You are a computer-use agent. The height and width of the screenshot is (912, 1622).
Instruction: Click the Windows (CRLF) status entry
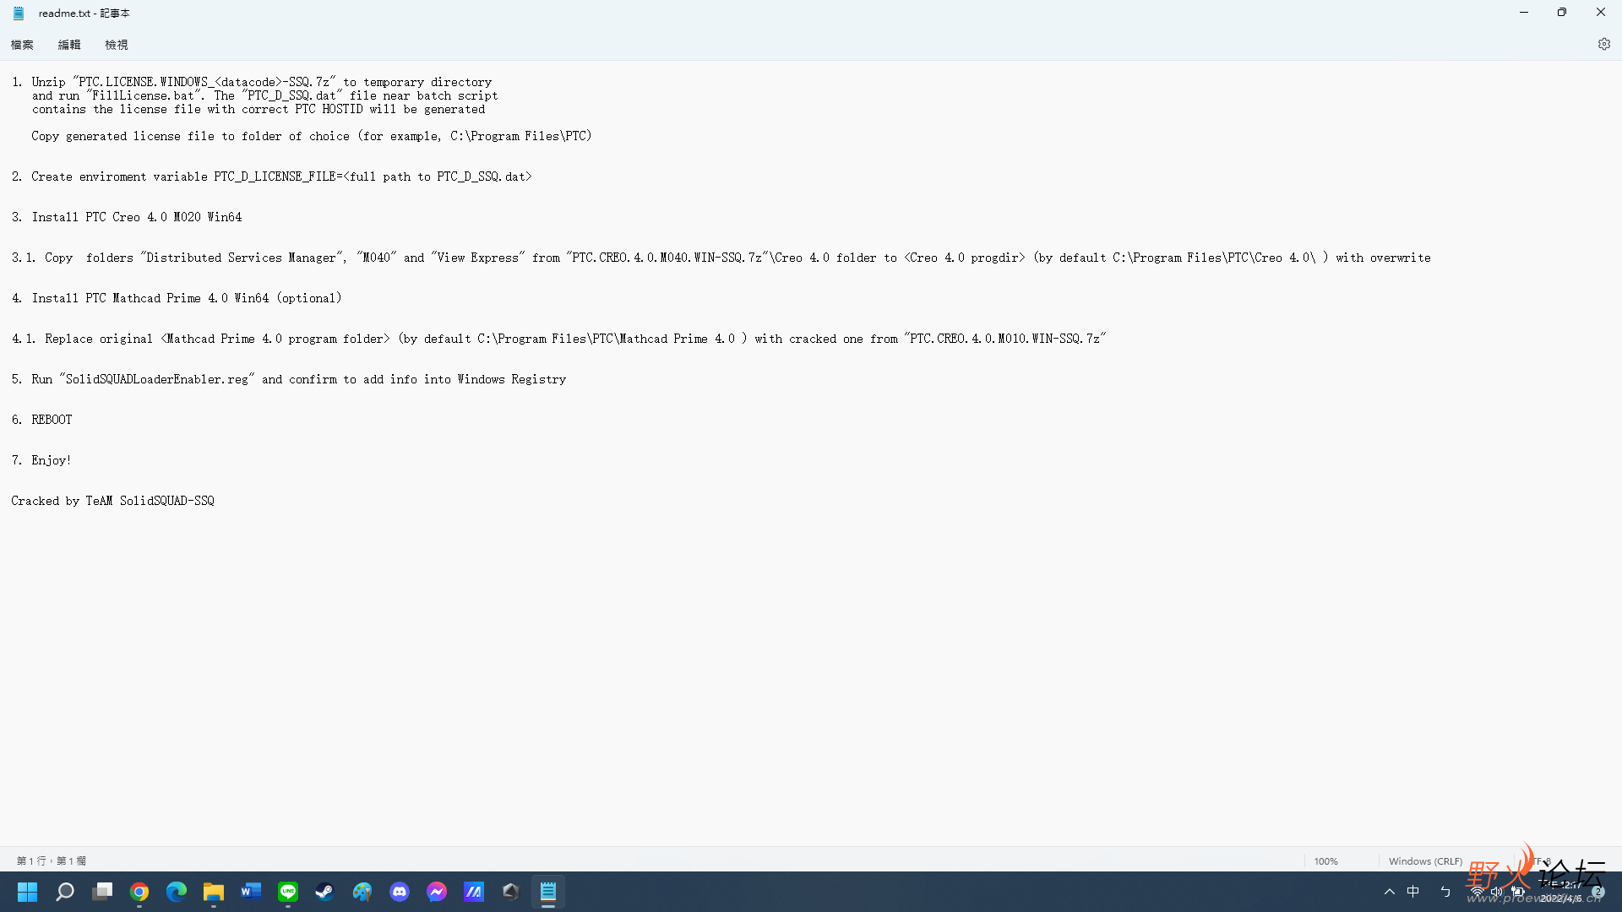[x=1425, y=861]
